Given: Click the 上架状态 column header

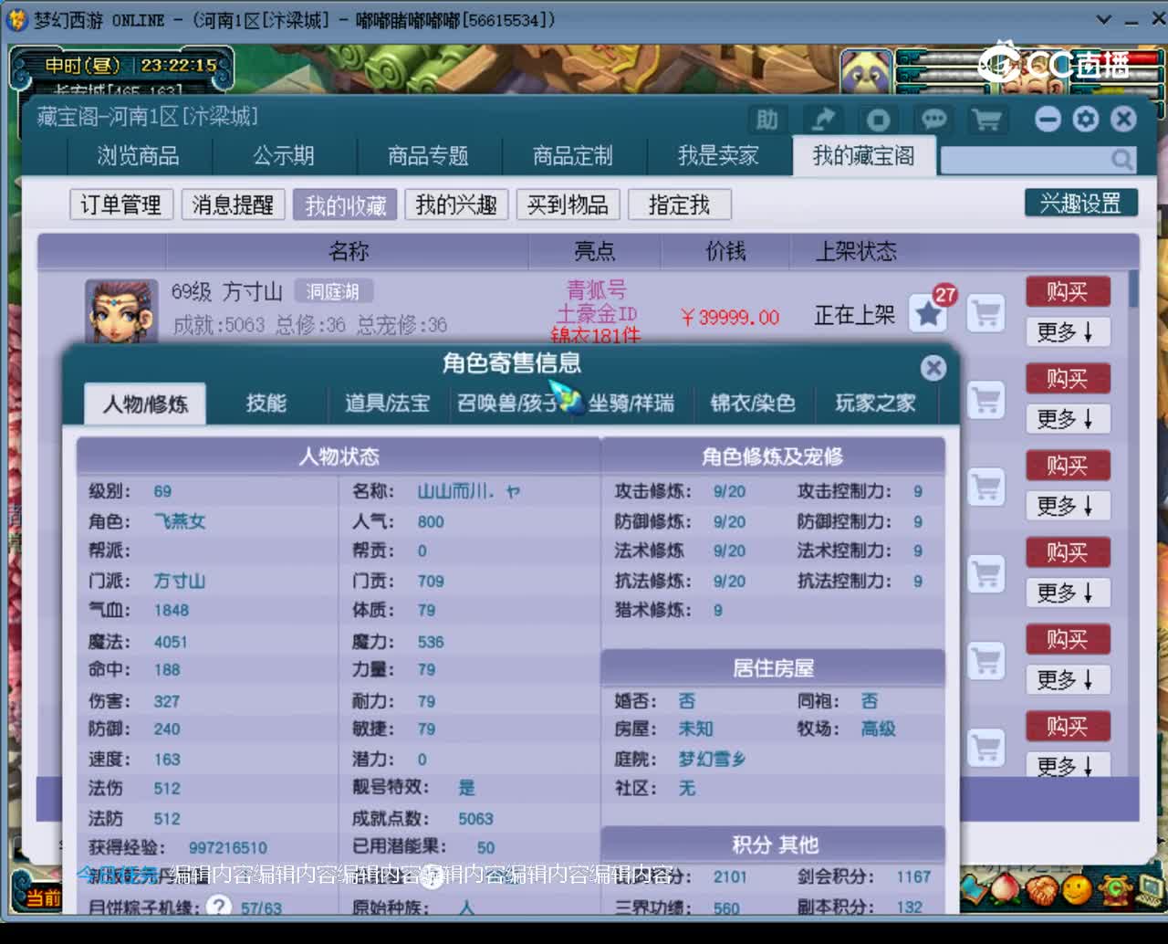Looking at the screenshot, I should click(x=856, y=251).
